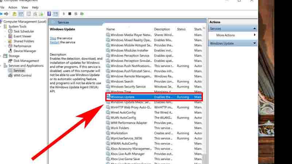Click the Up One Level toolbar icon
Screen dimensions: 292x164
(x=14, y=14)
